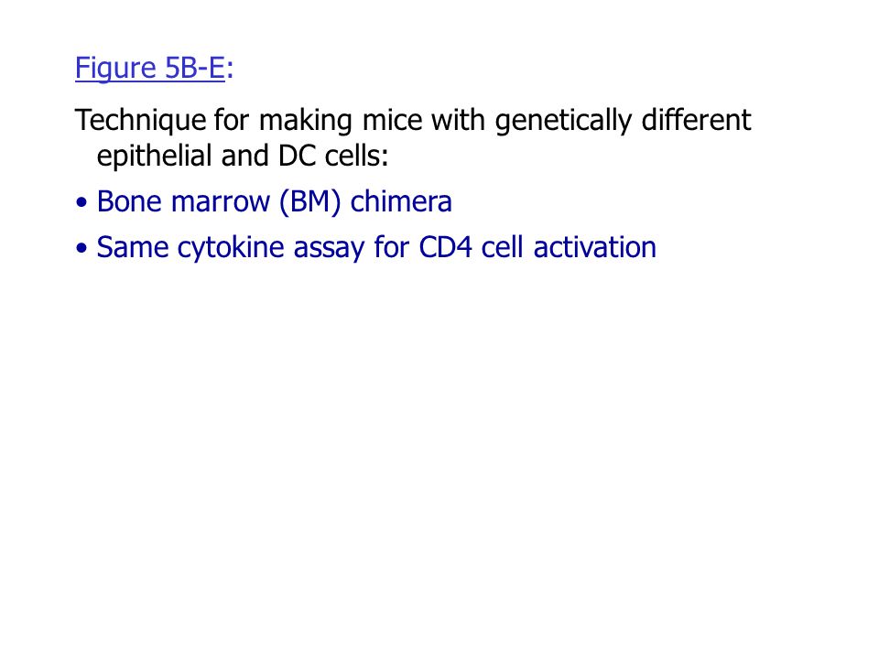
Task: Click the word different at the line end
Action: 696,119
